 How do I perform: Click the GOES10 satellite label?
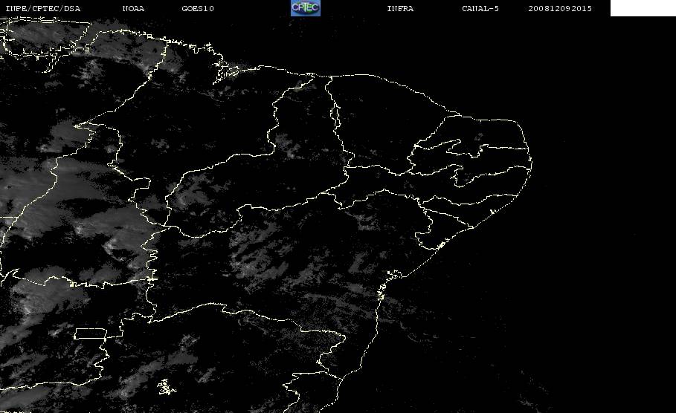(x=198, y=9)
